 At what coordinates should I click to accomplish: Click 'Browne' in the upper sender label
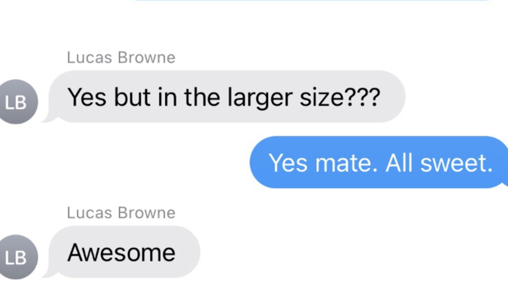pos(146,58)
